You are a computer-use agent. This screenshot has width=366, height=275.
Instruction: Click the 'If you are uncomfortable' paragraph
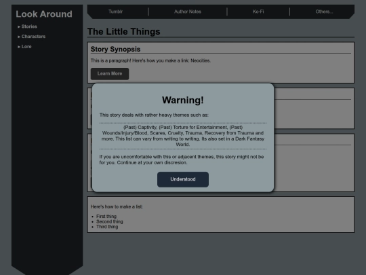pyautogui.click(x=182, y=160)
